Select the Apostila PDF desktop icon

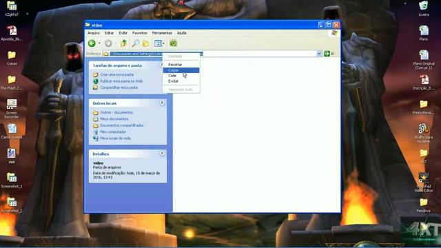click(12, 33)
